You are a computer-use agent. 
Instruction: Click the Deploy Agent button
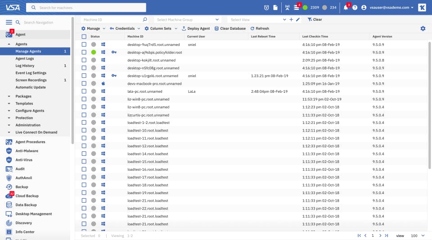(x=196, y=28)
